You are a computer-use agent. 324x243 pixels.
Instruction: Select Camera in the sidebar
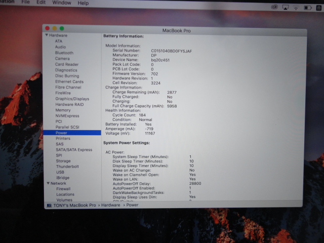[62, 59]
